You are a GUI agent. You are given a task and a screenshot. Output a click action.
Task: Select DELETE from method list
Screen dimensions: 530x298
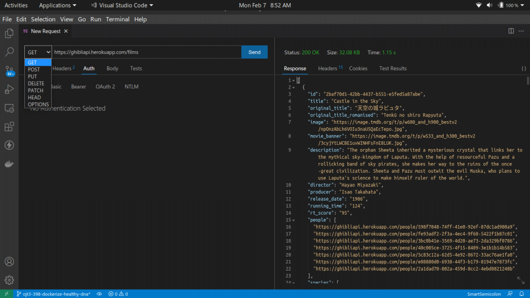tap(38, 83)
